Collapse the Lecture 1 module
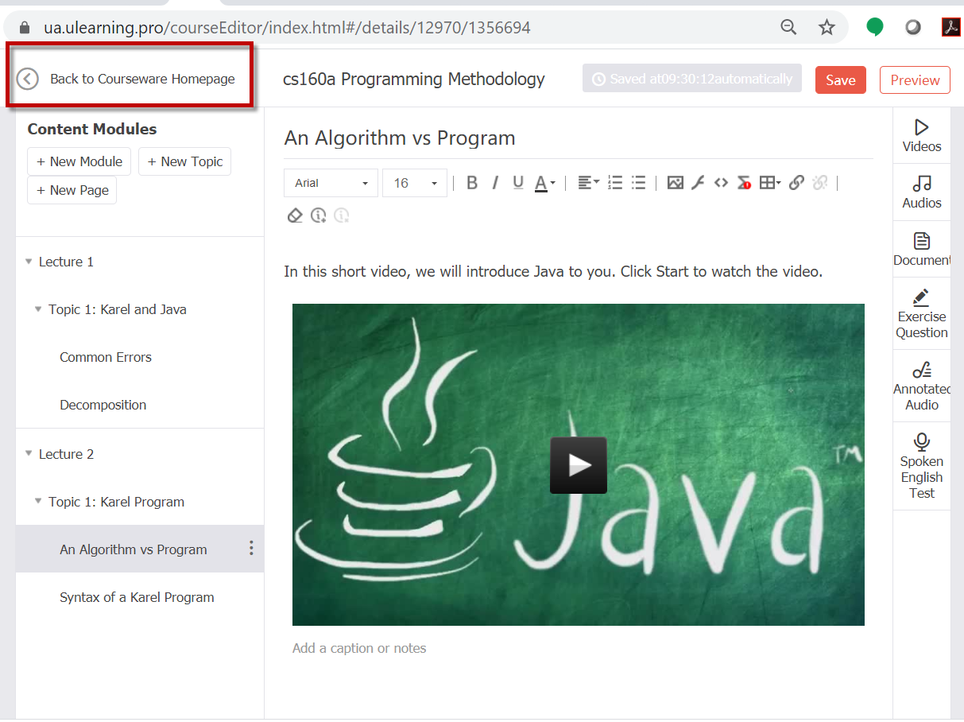Image resolution: width=964 pixels, height=722 pixels. [29, 262]
